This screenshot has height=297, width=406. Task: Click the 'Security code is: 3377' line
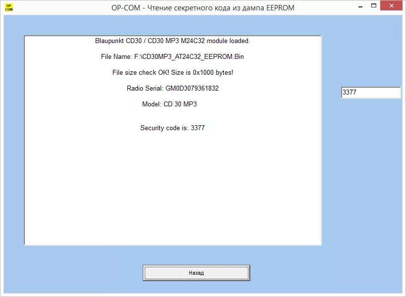coord(173,128)
